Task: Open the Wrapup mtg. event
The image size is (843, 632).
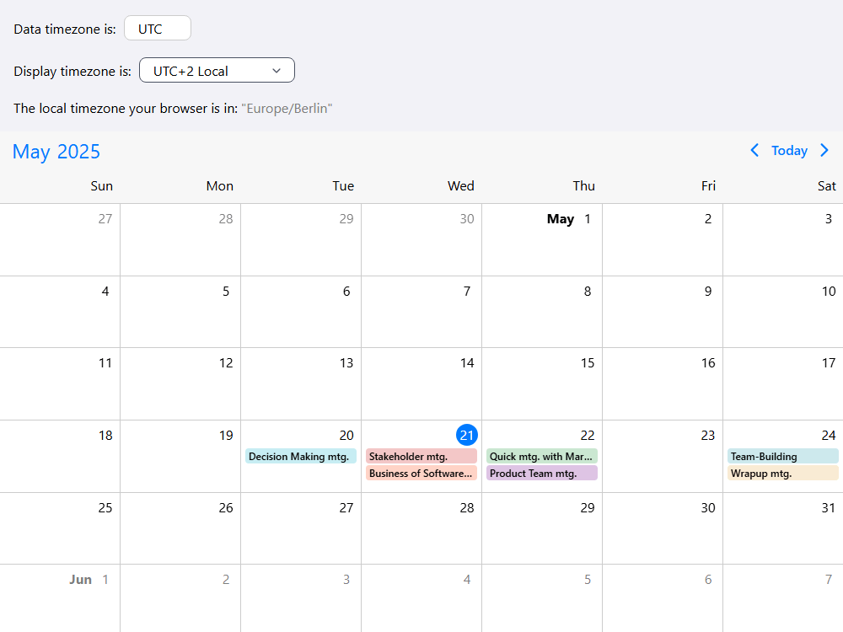Action: click(783, 474)
